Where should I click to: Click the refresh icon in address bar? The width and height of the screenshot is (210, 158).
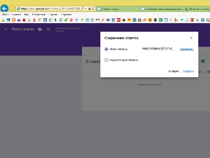point(93,9)
